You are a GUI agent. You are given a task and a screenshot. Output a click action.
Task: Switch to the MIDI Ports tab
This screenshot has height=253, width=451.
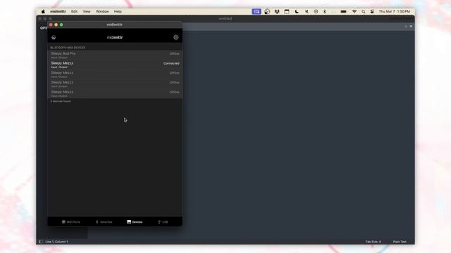pos(71,222)
